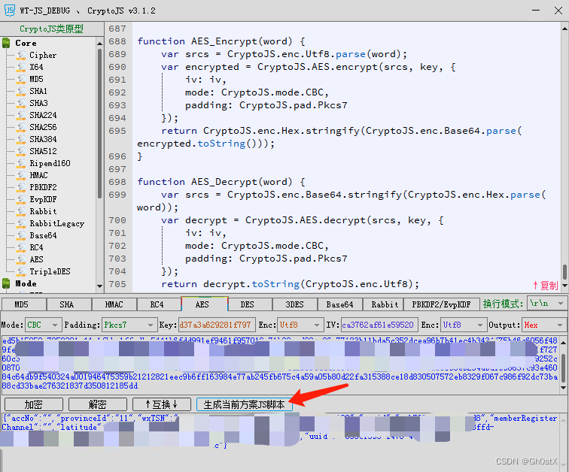
Task: Open the Output Hex dropdown
Action: (544, 325)
